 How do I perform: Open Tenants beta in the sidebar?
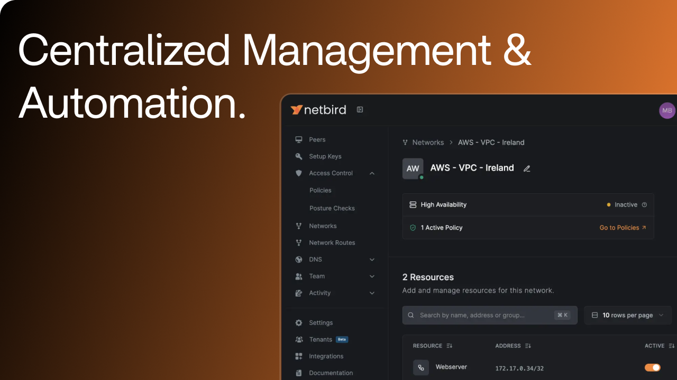coord(321,339)
